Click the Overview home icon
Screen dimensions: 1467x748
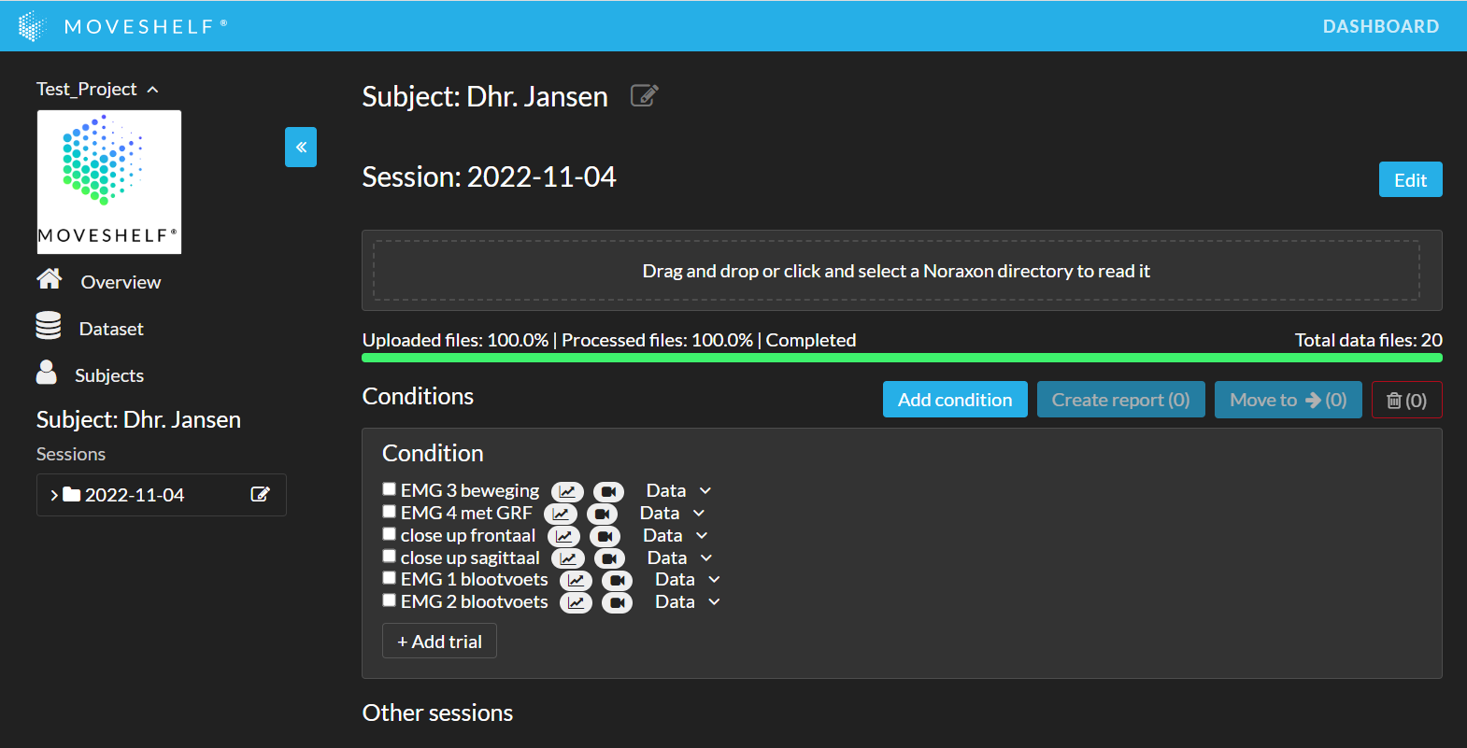pos(49,278)
